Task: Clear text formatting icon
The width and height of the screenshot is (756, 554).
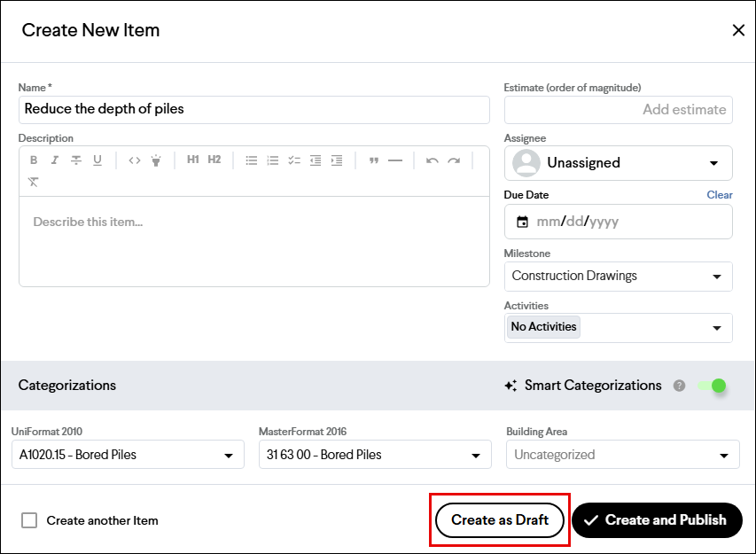Action: [34, 182]
